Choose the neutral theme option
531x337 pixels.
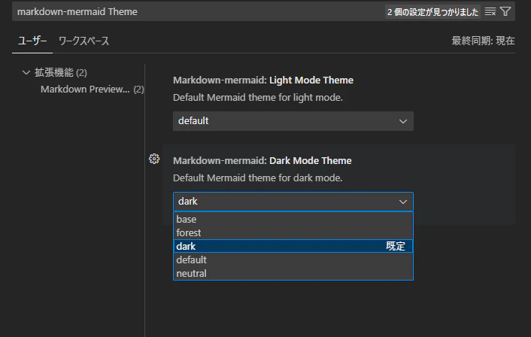(x=293, y=273)
